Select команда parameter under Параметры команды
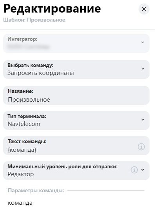 pyautogui.click(x=20, y=203)
